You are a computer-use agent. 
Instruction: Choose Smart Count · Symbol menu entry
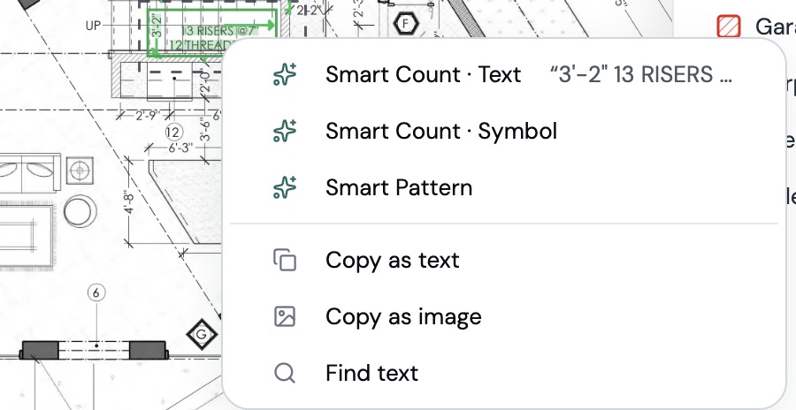coord(503,131)
